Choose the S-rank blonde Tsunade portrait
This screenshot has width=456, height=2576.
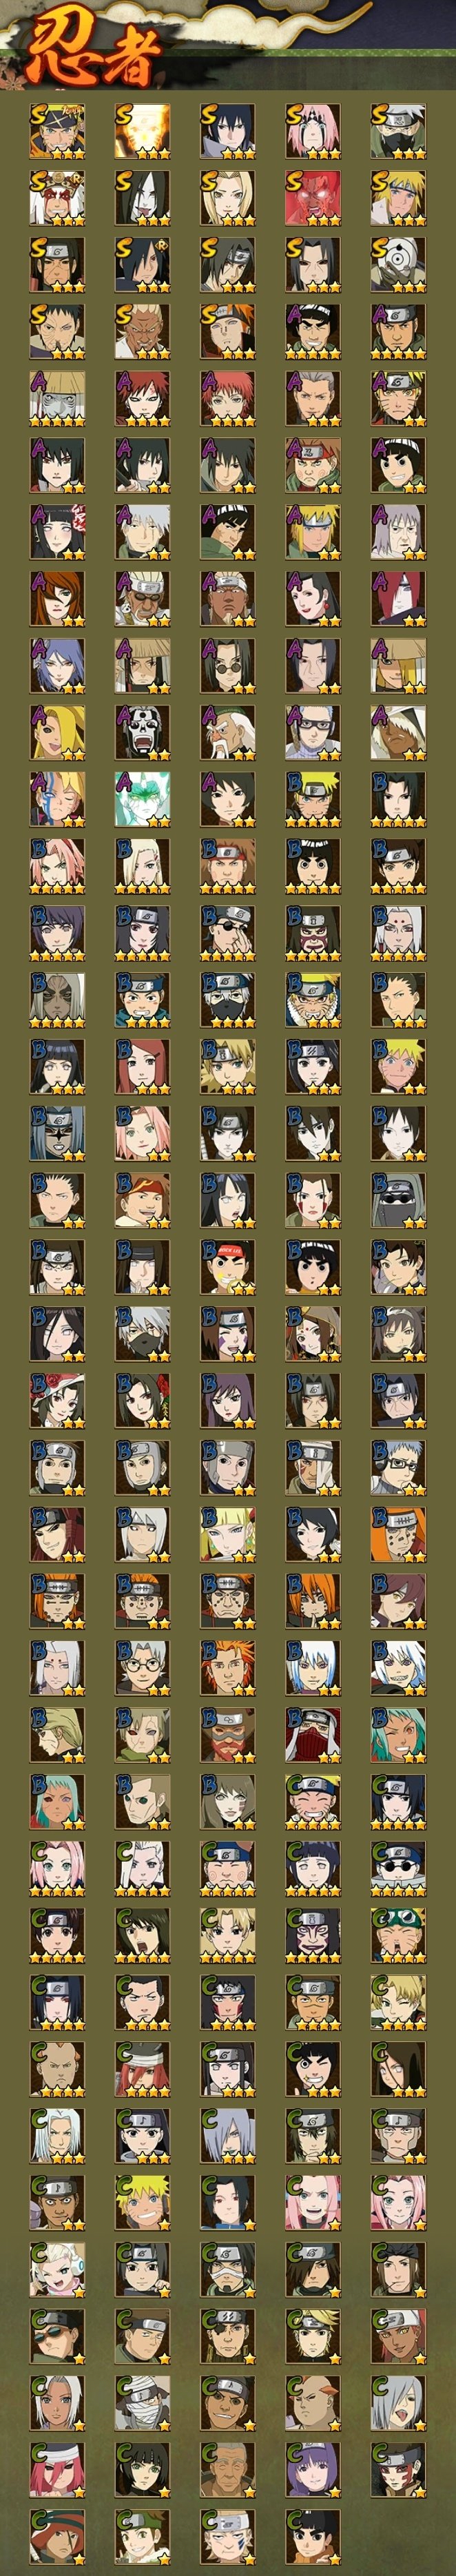(x=227, y=198)
